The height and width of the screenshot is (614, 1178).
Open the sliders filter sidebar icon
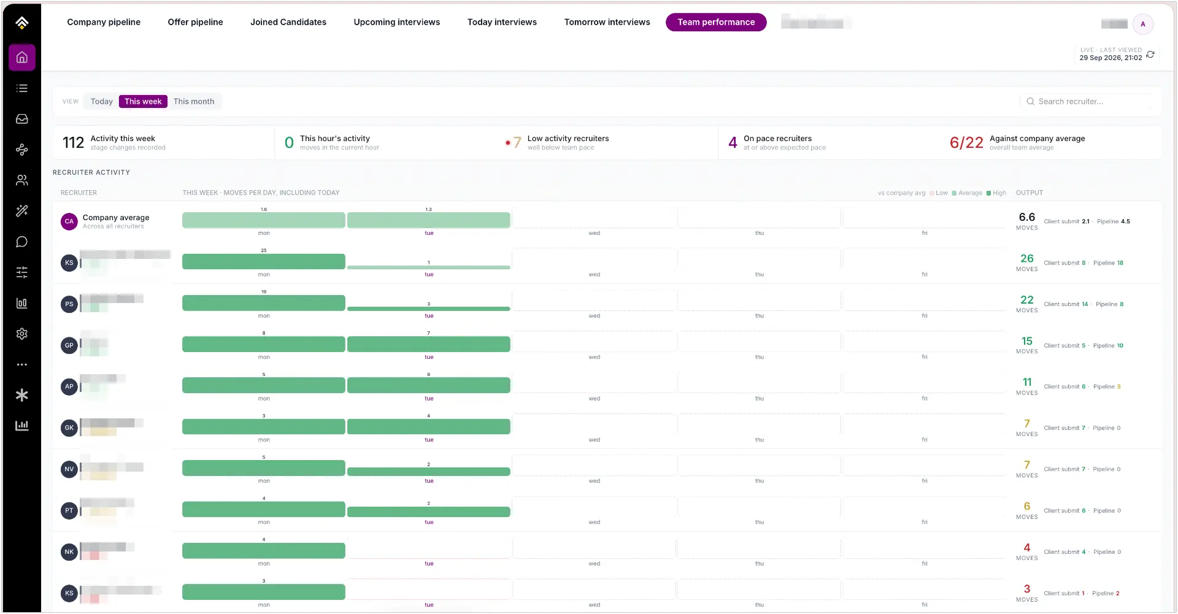pyautogui.click(x=22, y=272)
